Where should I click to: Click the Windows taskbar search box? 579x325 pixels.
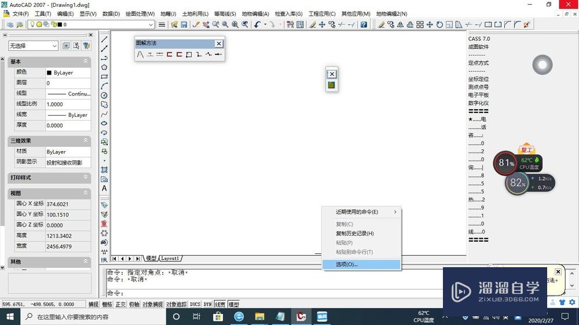click(92, 316)
